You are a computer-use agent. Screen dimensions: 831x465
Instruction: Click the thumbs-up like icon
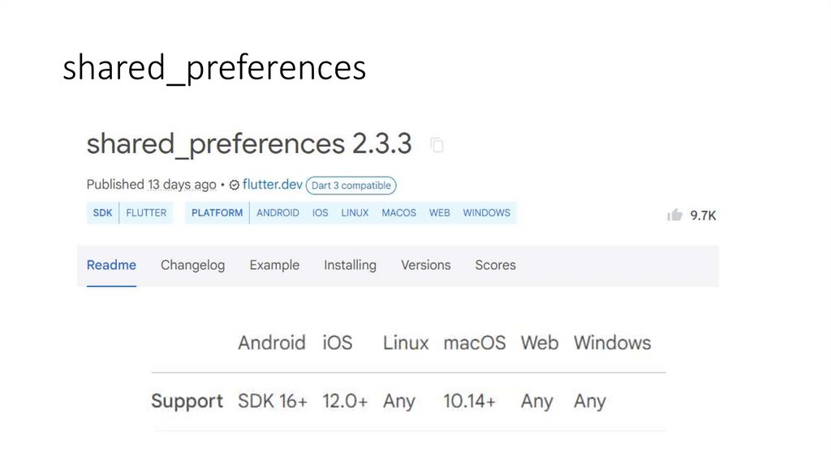pos(674,215)
